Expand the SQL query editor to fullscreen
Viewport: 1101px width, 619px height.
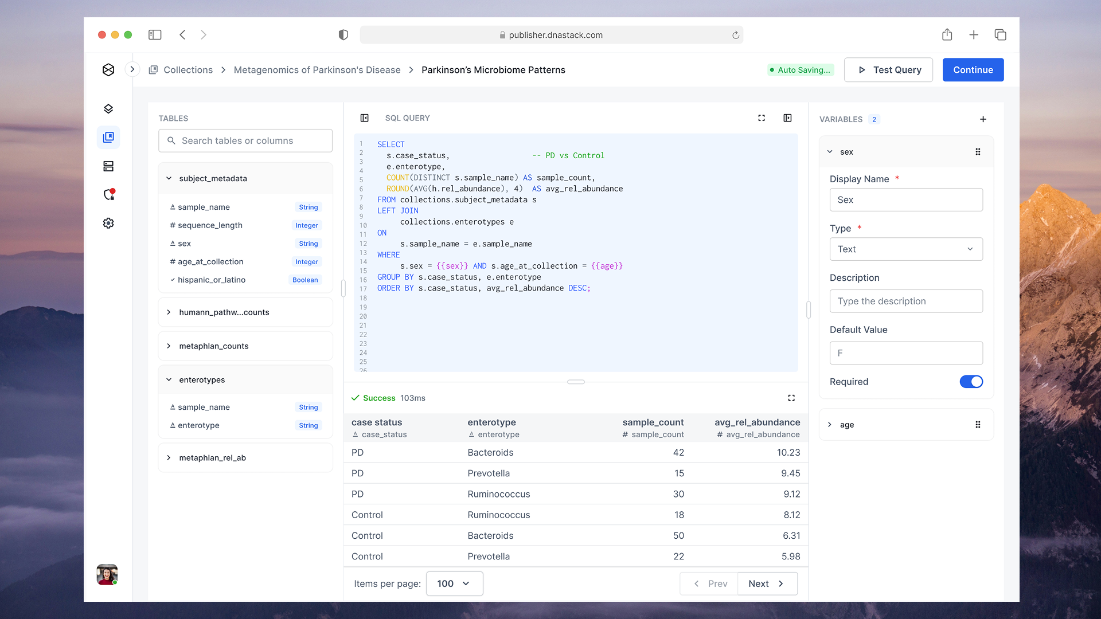tap(762, 117)
